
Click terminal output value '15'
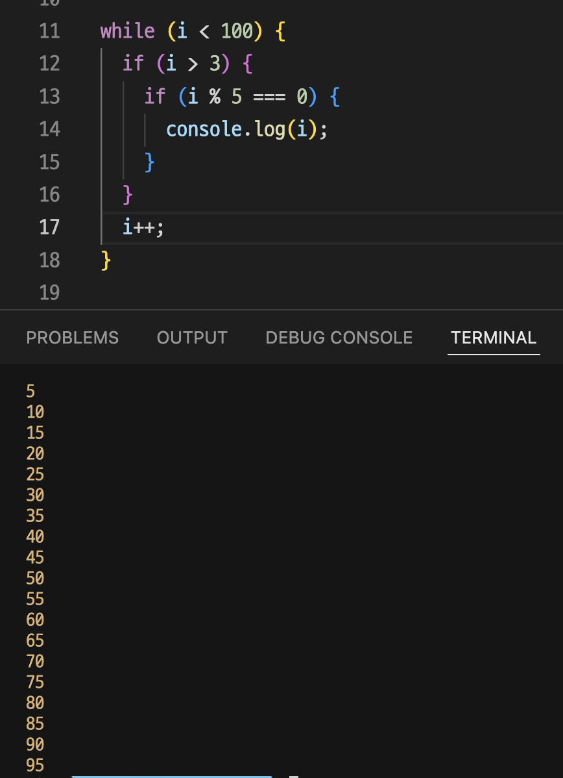(x=35, y=433)
